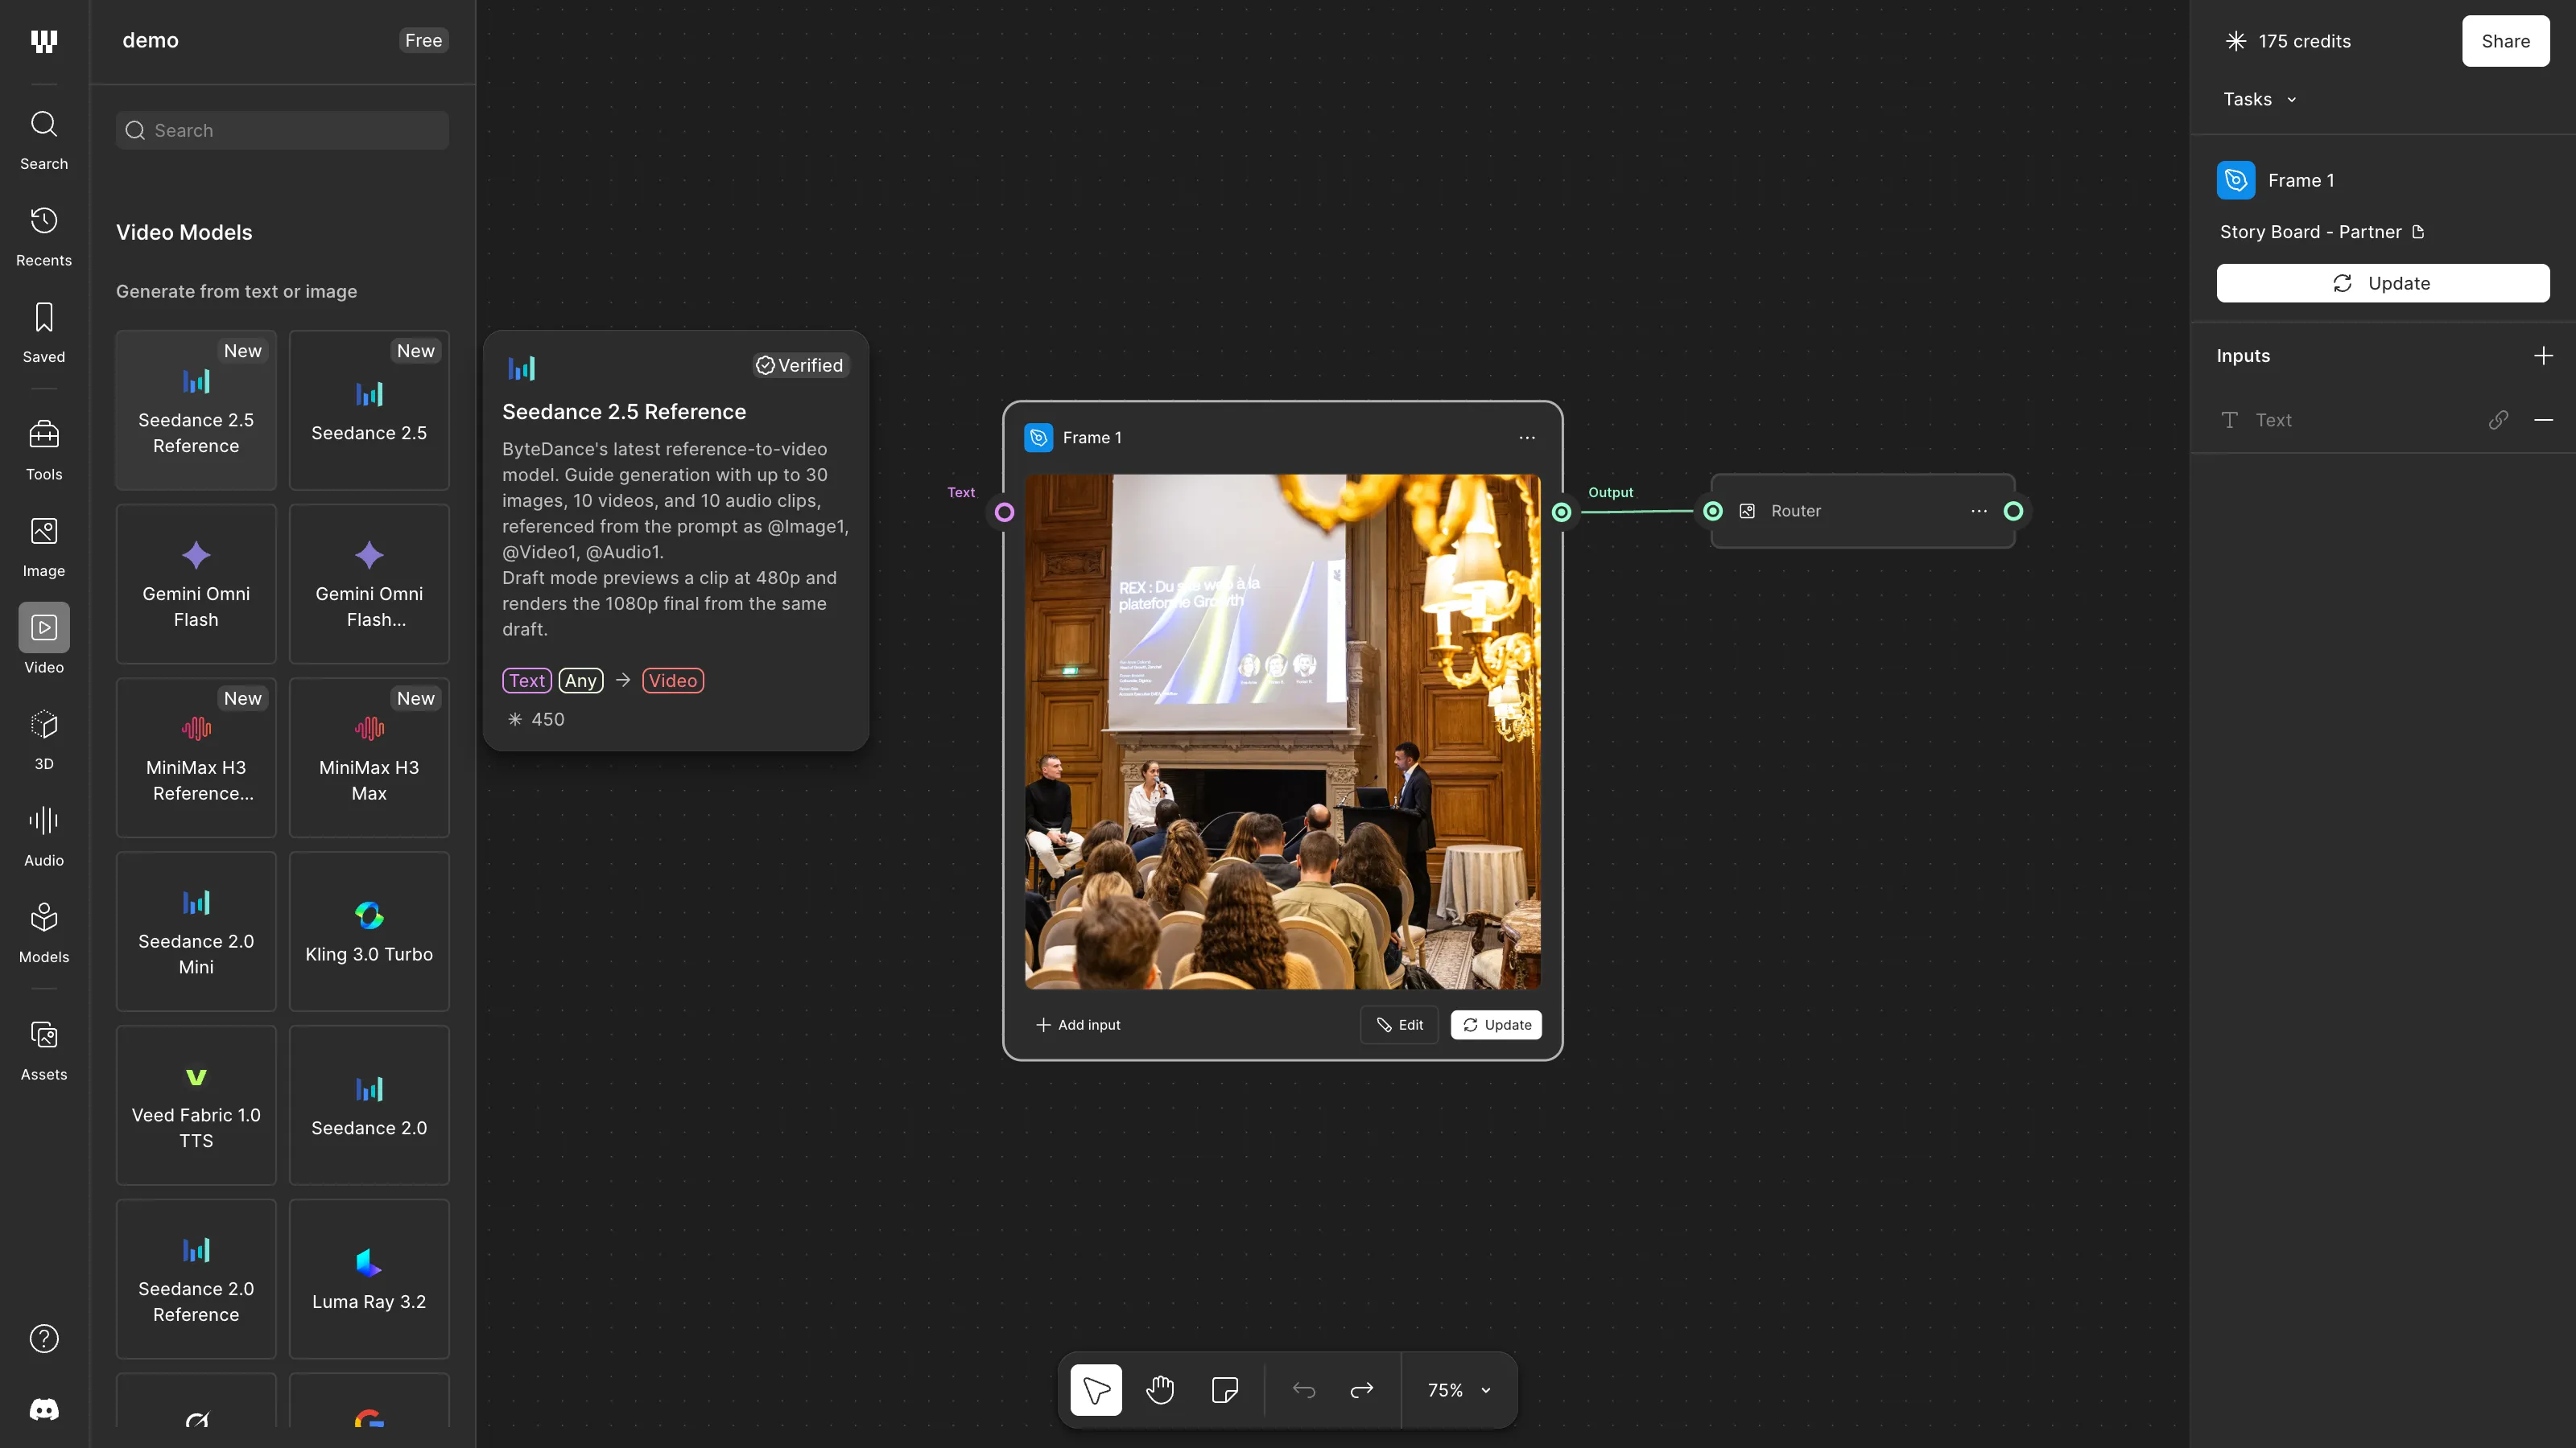Select the sticky note tool
The height and width of the screenshot is (1448, 2576).
pyautogui.click(x=1225, y=1390)
